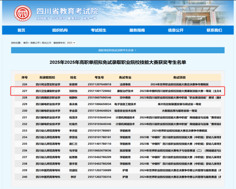The image size is (236, 189).
Task: Click 四川司法警官职业学 school cell
Action: pos(48,84)
